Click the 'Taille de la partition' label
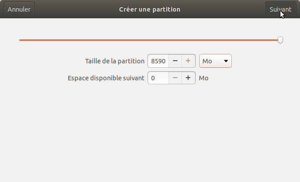Screen dimensions: 300x182 pyautogui.click(x=115, y=61)
